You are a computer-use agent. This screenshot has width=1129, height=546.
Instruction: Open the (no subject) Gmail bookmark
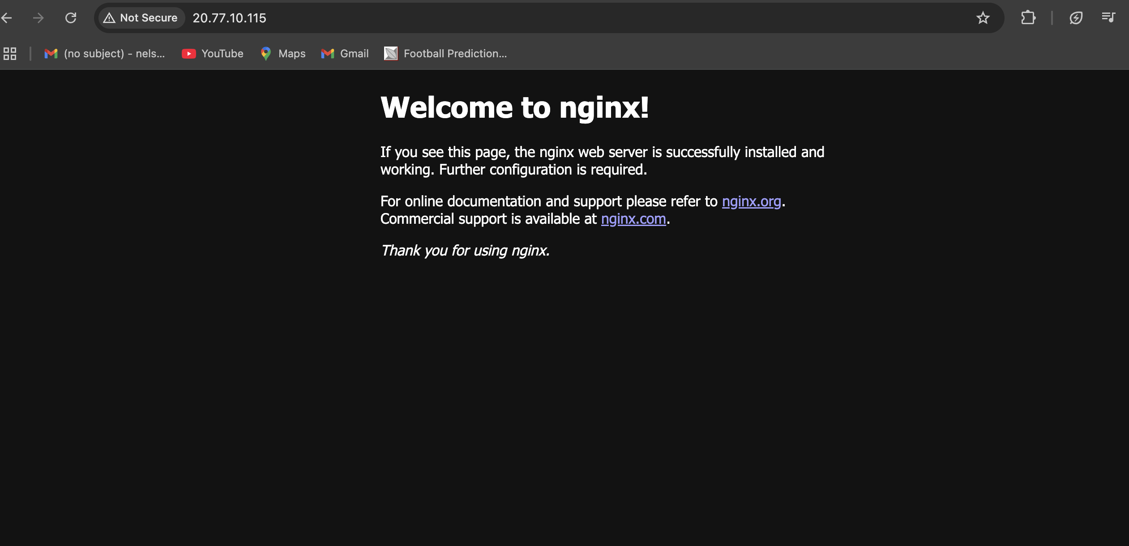click(105, 54)
